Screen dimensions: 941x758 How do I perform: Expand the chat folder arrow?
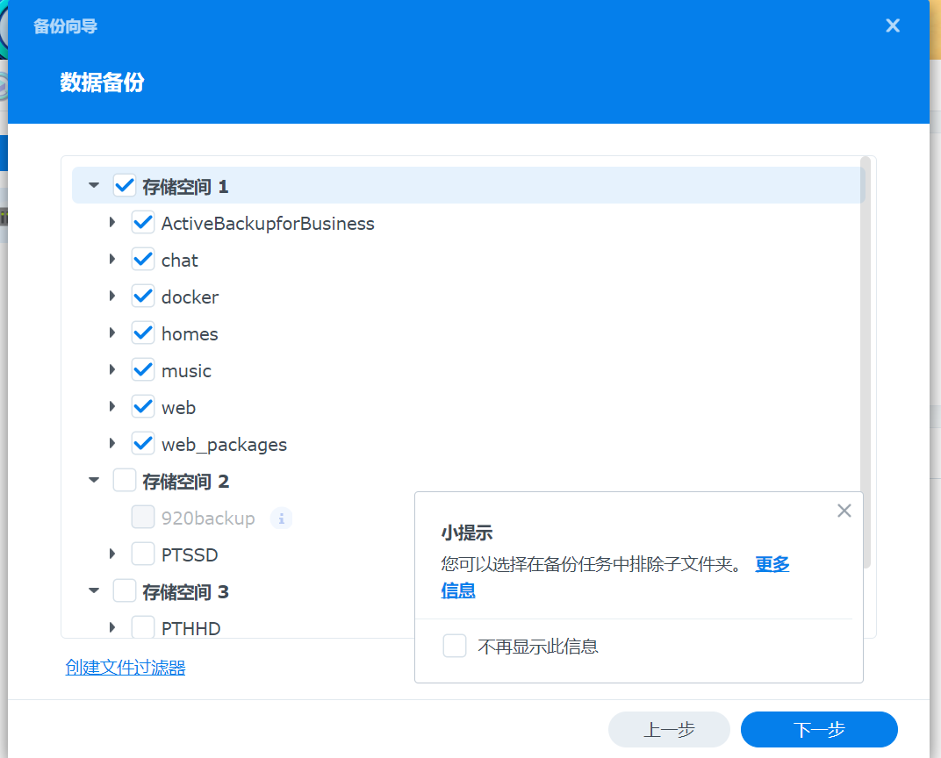112,259
